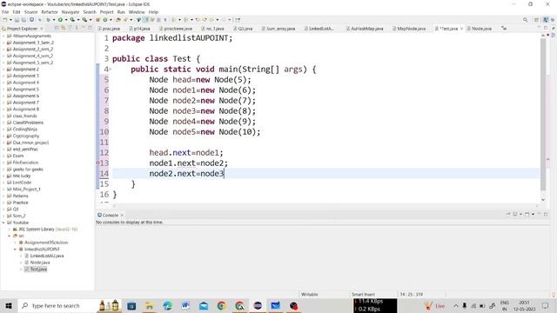Collapse the Youtube project in Project Explorer
Viewport: 557px width, 313px height.
[3, 223]
